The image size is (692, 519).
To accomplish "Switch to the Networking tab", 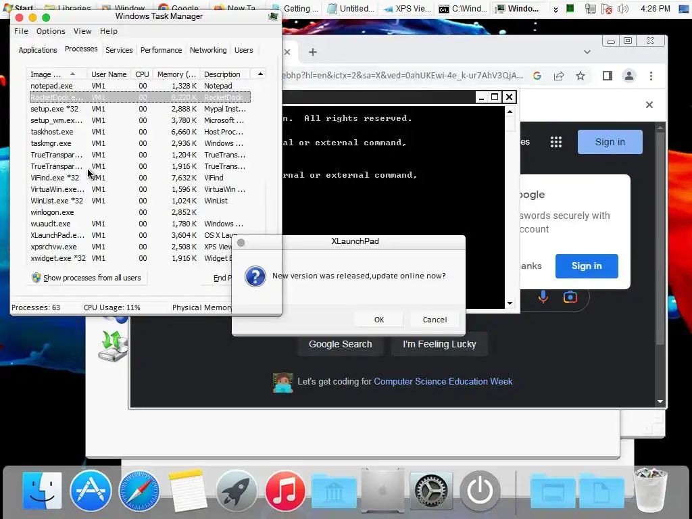I will tap(208, 50).
